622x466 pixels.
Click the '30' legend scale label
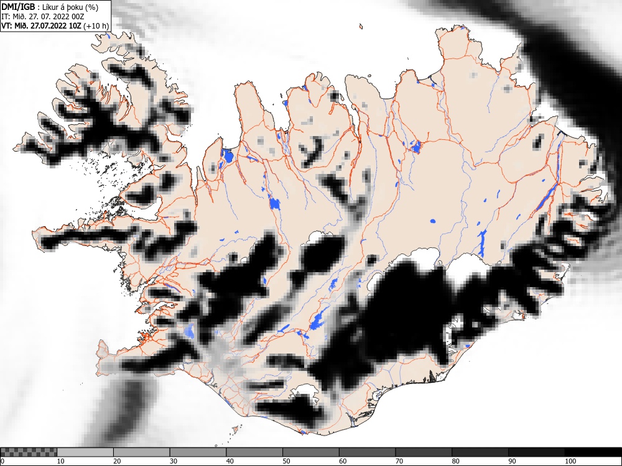tap(174, 461)
